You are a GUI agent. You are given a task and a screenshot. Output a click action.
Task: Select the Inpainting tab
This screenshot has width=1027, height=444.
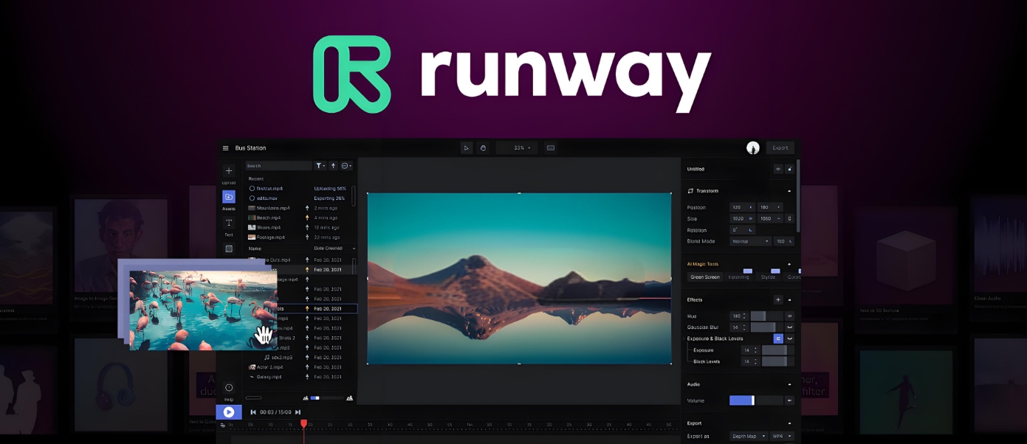[x=738, y=277]
